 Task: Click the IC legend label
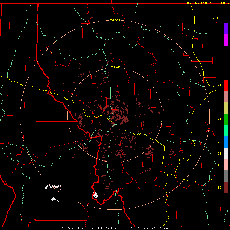click(x=219, y=165)
